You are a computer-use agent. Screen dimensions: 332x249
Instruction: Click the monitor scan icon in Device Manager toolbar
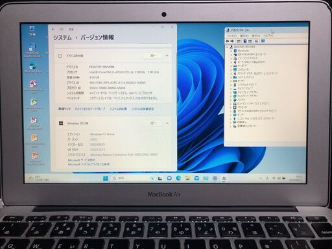pos(263,41)
